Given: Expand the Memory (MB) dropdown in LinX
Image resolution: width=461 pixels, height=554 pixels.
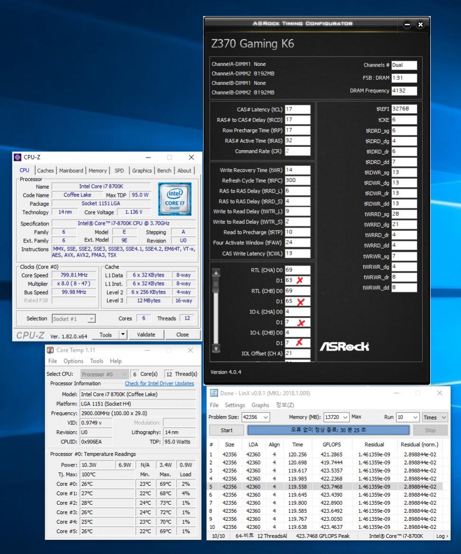Looking at the screenshot, I should (x=345, y=417).
